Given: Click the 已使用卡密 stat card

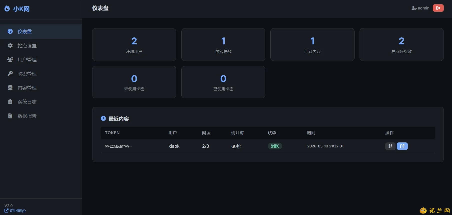Looking at the screenshot, I should click(223, 82).
